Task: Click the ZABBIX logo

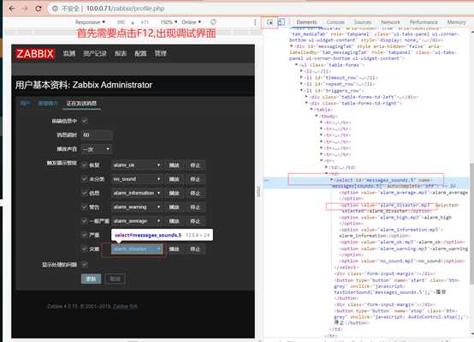Action: point(35,54)
